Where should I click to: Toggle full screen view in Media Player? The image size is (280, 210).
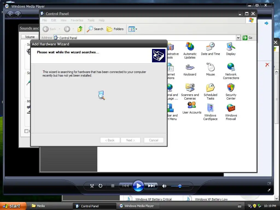[x=269, y=183]
